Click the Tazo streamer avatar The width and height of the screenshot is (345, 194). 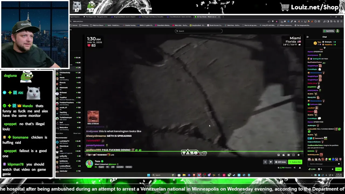tap(89, 163)
